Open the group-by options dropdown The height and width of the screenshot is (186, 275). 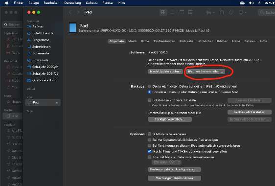[210, 12]
